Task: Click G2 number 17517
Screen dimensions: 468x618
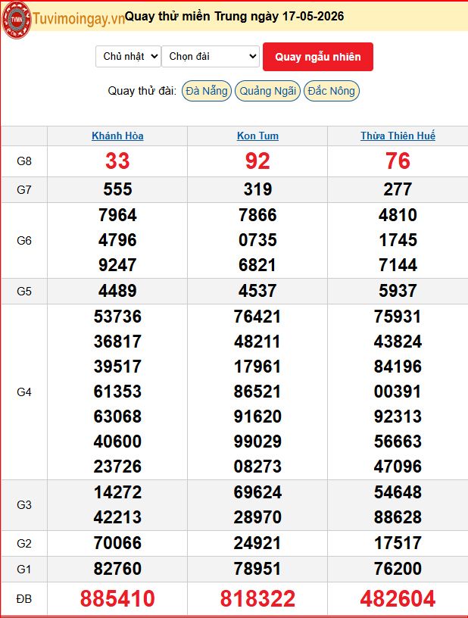Action: (398, 543)
